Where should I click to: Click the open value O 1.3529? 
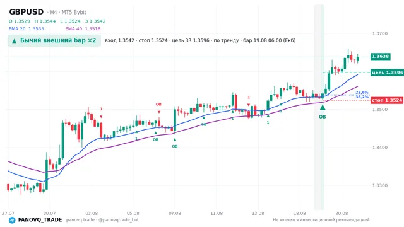pyautogui.click(x=20, y=21)
